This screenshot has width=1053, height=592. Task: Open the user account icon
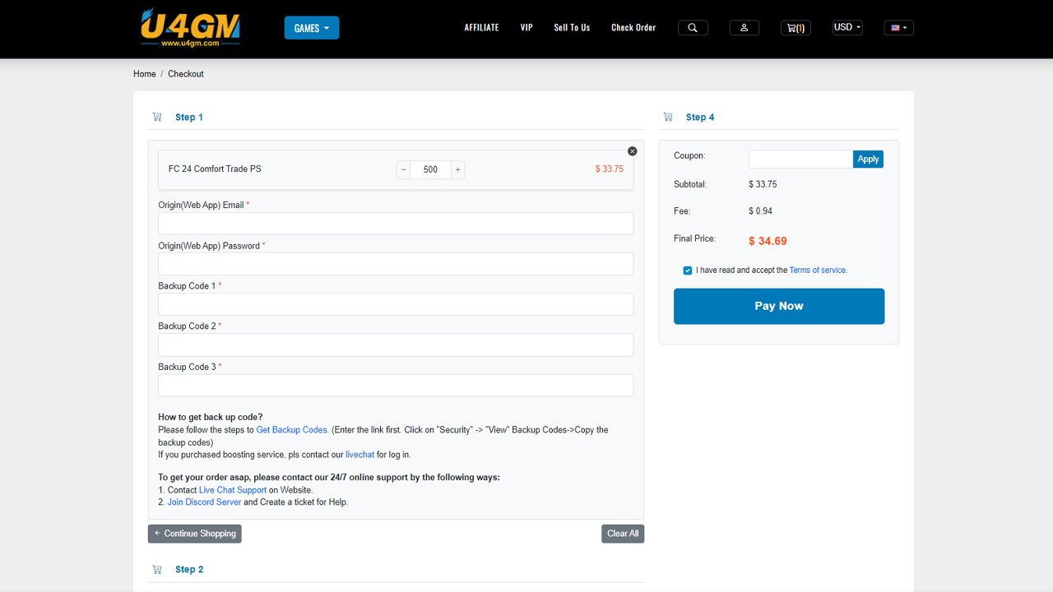tap(744, 28)
